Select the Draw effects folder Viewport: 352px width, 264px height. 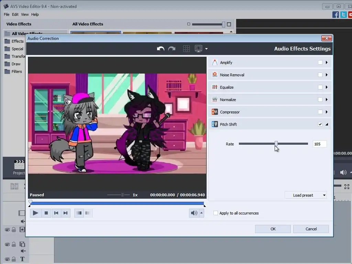pos(13,64)
